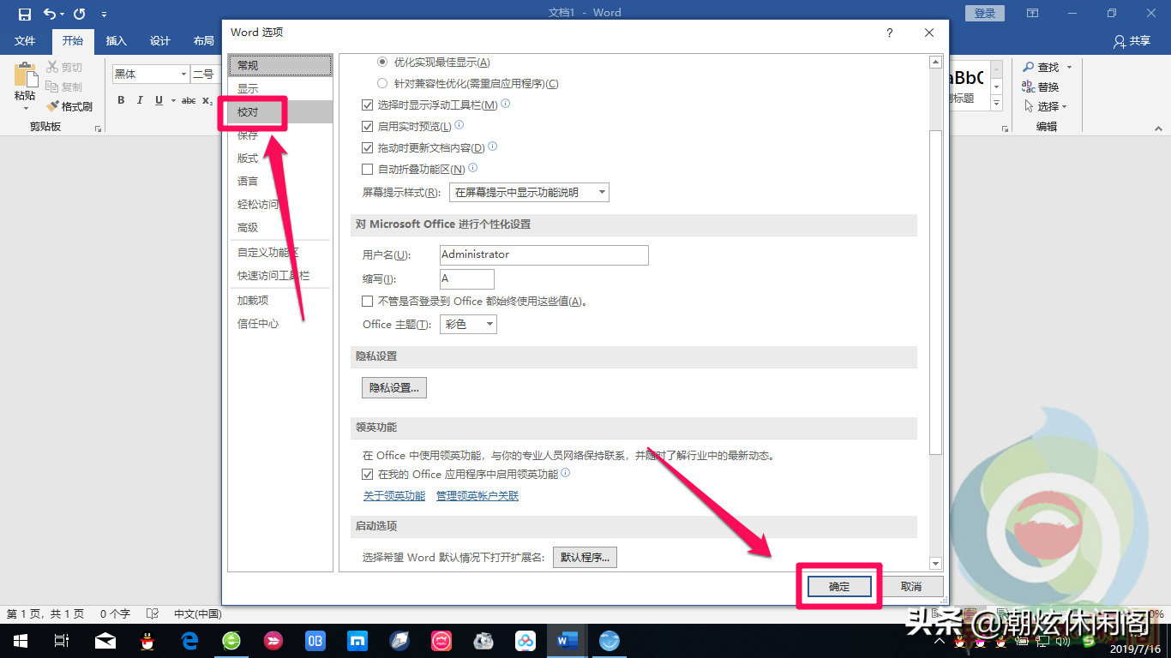
Task: Select 高级 category in Word Options
Action: click(x=280, y=227)
